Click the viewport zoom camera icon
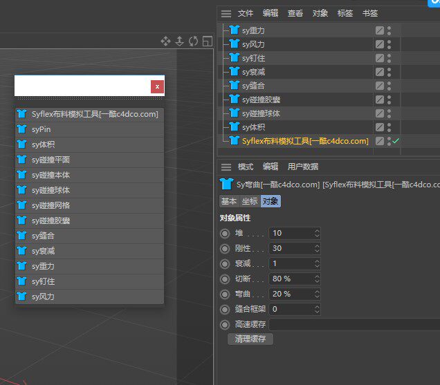440x385 pixels. click(180, 41)
